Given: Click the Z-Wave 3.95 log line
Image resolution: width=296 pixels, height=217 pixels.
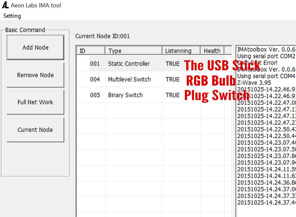Looking at the screenshot, I should click(x=254, y=83).
